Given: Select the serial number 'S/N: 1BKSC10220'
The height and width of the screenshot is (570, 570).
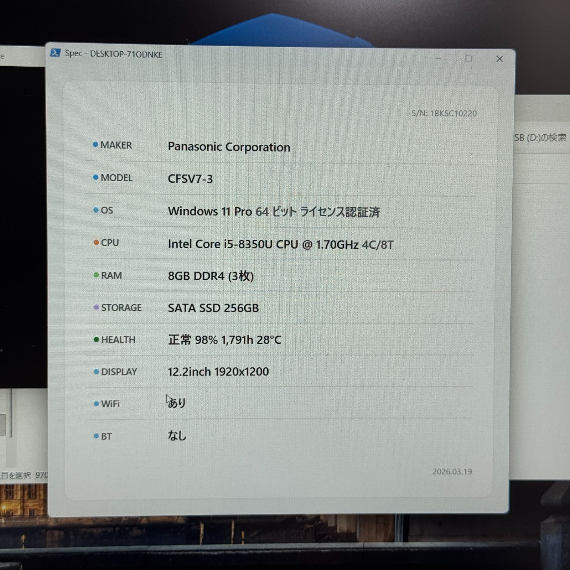Looking at the screenshot, I should click(x=444, y=113).
